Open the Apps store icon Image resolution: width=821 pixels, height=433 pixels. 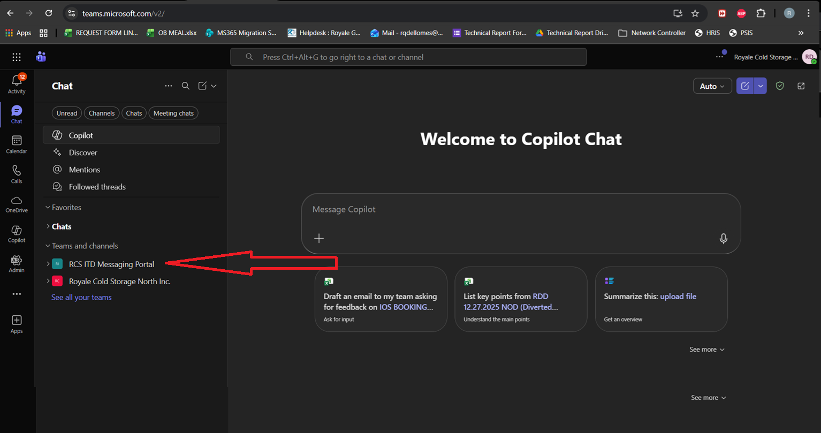tap(17, 324)
